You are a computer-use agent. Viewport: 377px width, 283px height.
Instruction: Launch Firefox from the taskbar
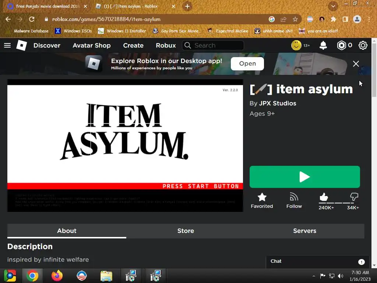[57, 276]
